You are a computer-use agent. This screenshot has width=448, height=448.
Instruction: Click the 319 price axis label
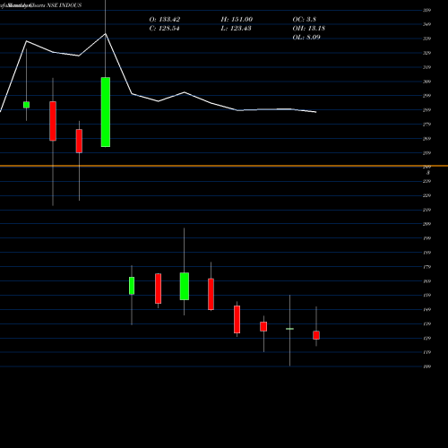pyautogui.click(x=426, y=67)
